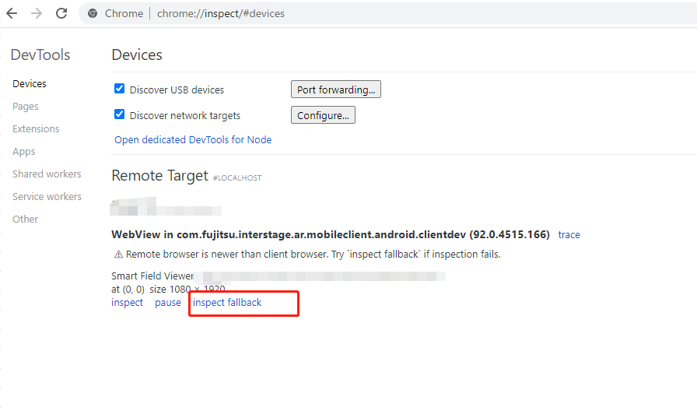Open the Service workers section

(x=47, y=197)
